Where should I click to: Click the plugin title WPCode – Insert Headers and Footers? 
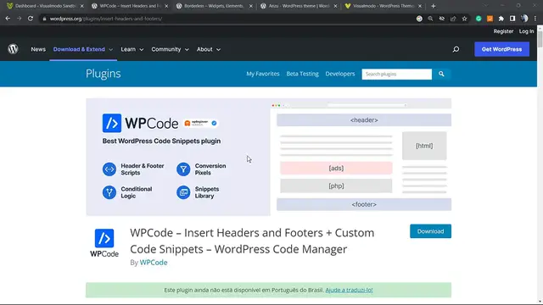tap(252, 241)
